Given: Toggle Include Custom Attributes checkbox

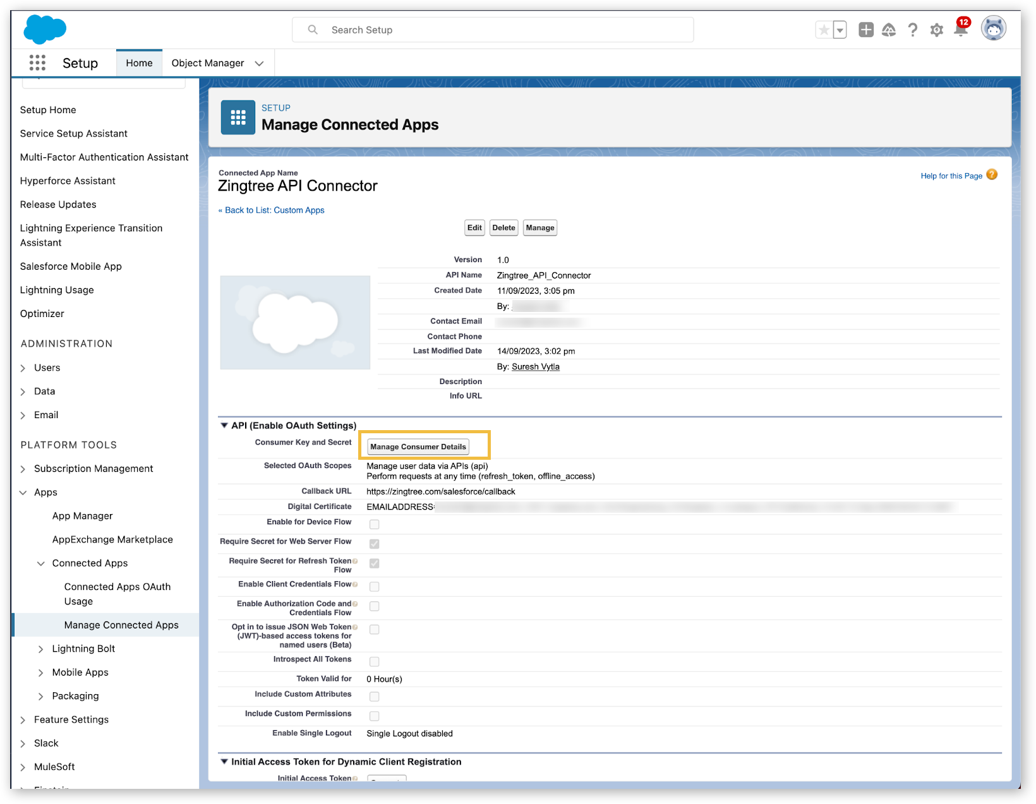Looking at the screenshot, I should point(375,697).
